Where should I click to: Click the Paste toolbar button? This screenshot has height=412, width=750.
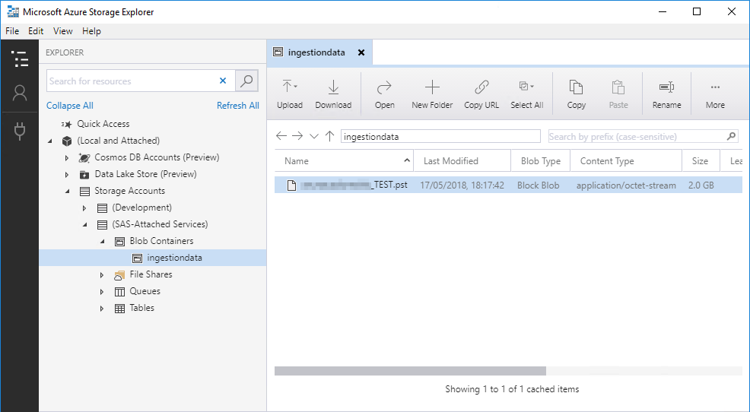point(618,94)
